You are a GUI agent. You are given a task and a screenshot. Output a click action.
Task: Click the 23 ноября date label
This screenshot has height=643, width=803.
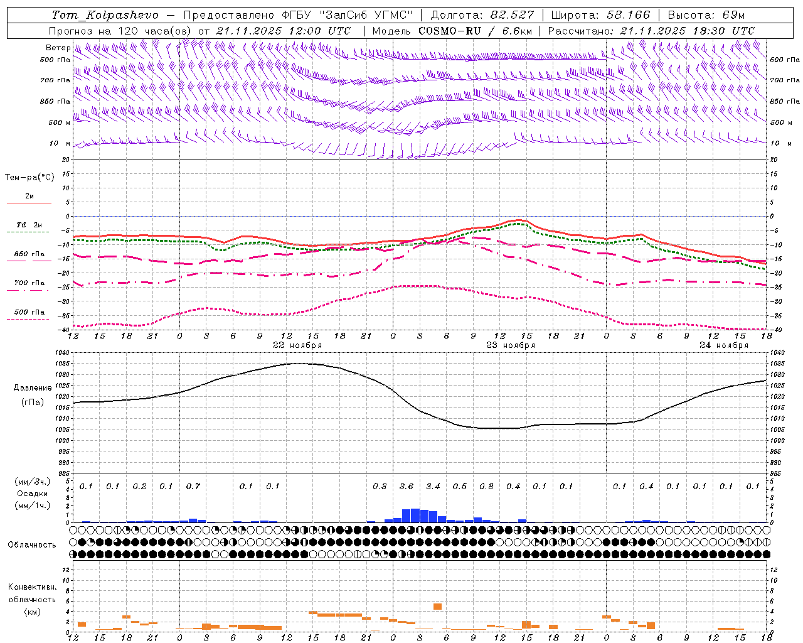click(x=511, y=345)
